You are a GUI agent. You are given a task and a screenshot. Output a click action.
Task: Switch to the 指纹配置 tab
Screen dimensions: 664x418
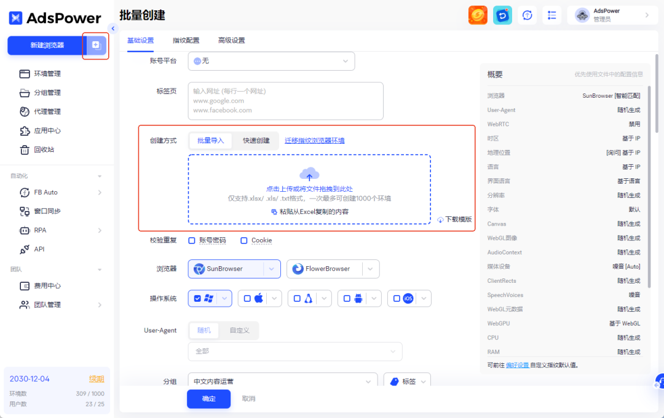(186, 40)
